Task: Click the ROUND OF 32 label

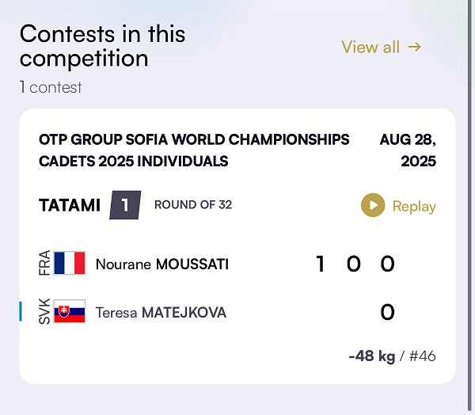Action: [193, 204]
